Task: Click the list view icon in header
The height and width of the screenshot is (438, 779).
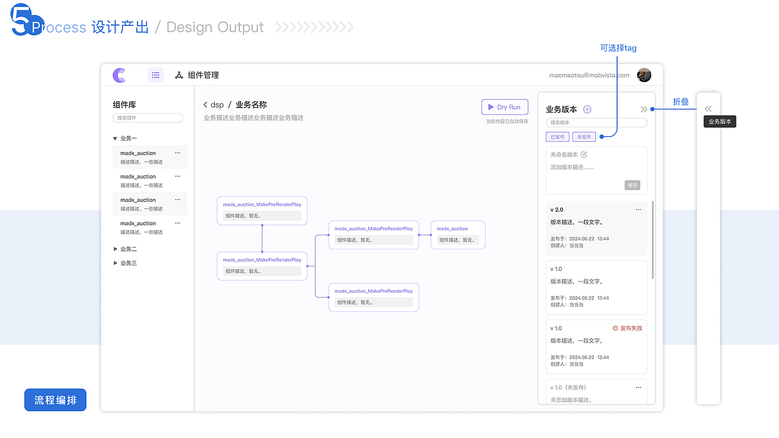Action: click(x=156, y=75)
